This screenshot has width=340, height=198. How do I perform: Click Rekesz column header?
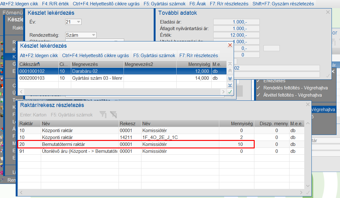130,124
